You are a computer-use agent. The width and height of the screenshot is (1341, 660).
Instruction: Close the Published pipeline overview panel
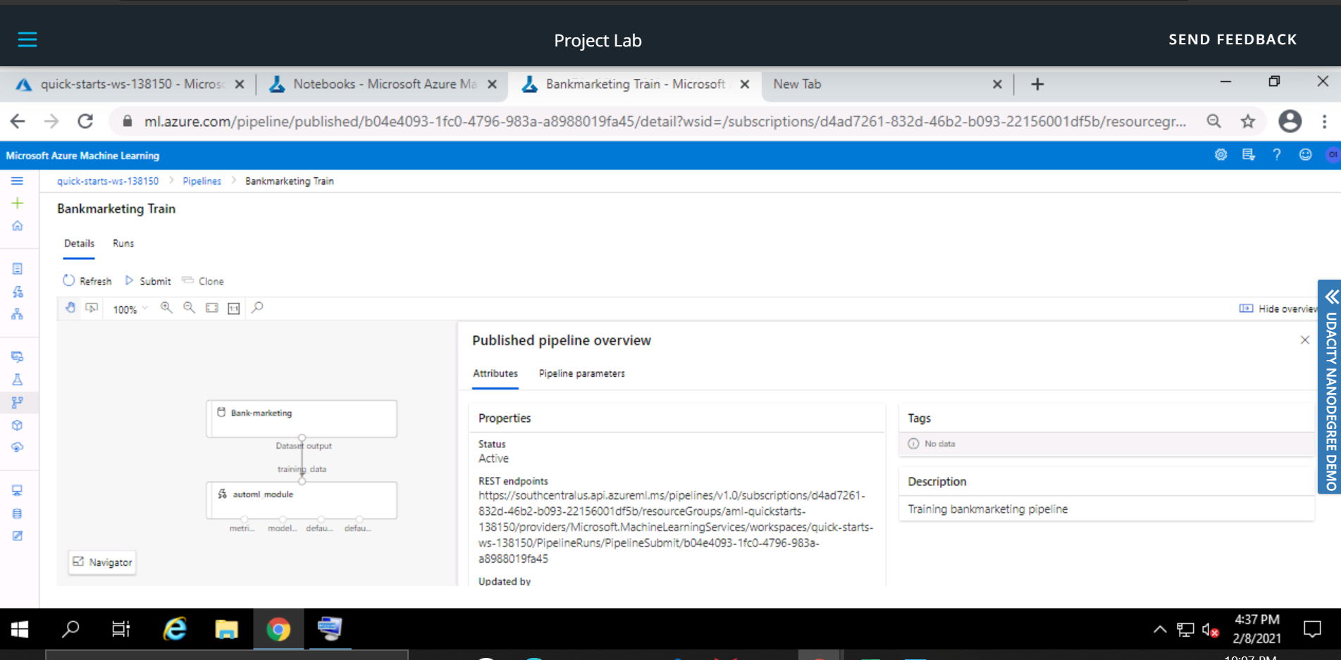click(x=1304, y=340)
